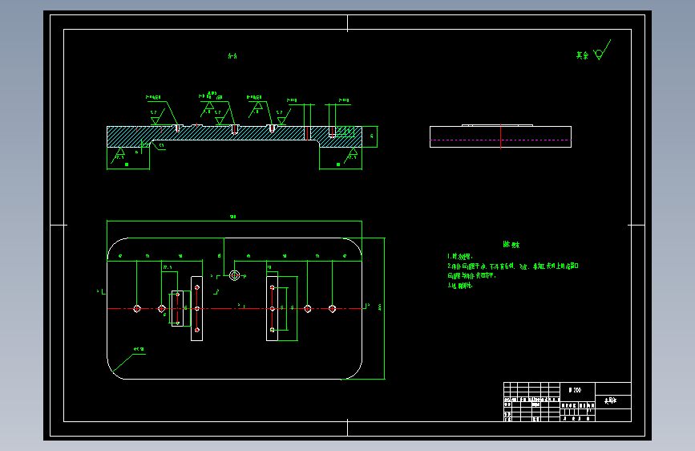Select technical requirement line 2
Image resolution: width=695 pixels, height=451 pixels.
coord(512,270)
